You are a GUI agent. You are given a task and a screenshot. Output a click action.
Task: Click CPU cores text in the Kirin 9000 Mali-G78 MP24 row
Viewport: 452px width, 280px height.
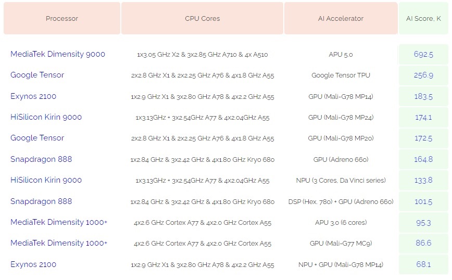(x=203, y=118)
